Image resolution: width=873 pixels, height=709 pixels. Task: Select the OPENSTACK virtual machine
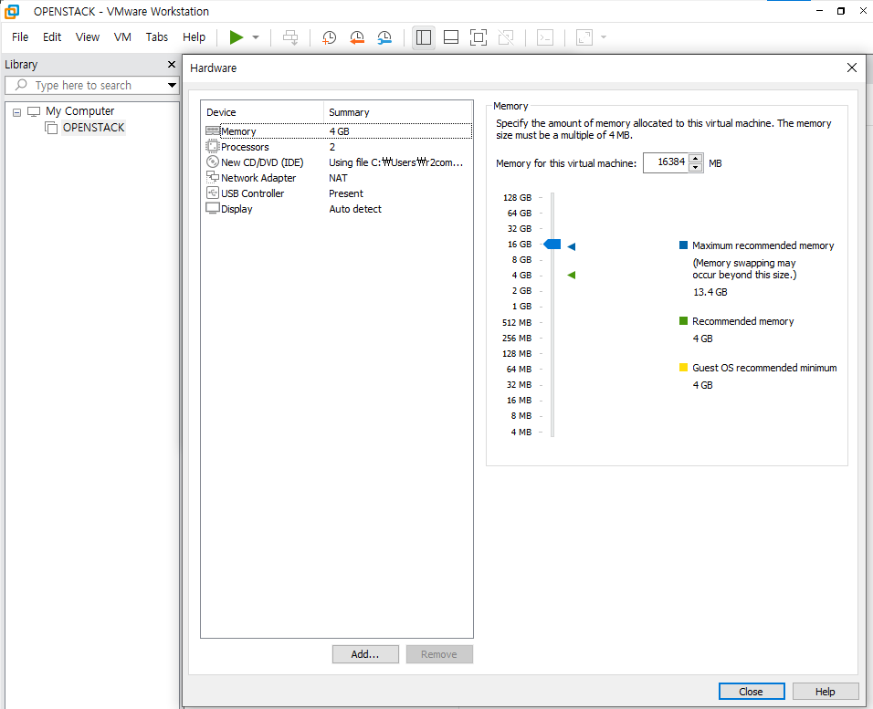point(93,128)
